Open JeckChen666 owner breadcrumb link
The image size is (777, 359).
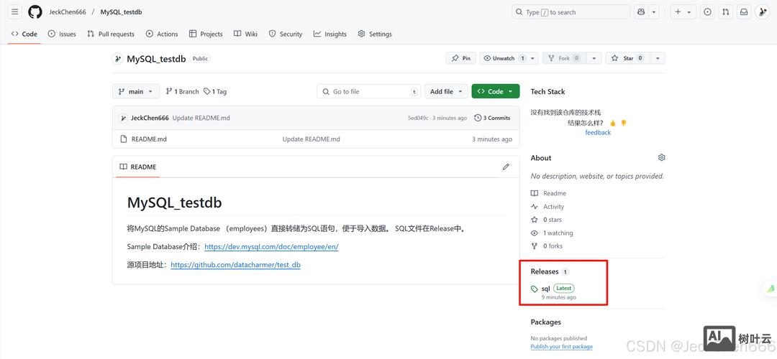68,12
